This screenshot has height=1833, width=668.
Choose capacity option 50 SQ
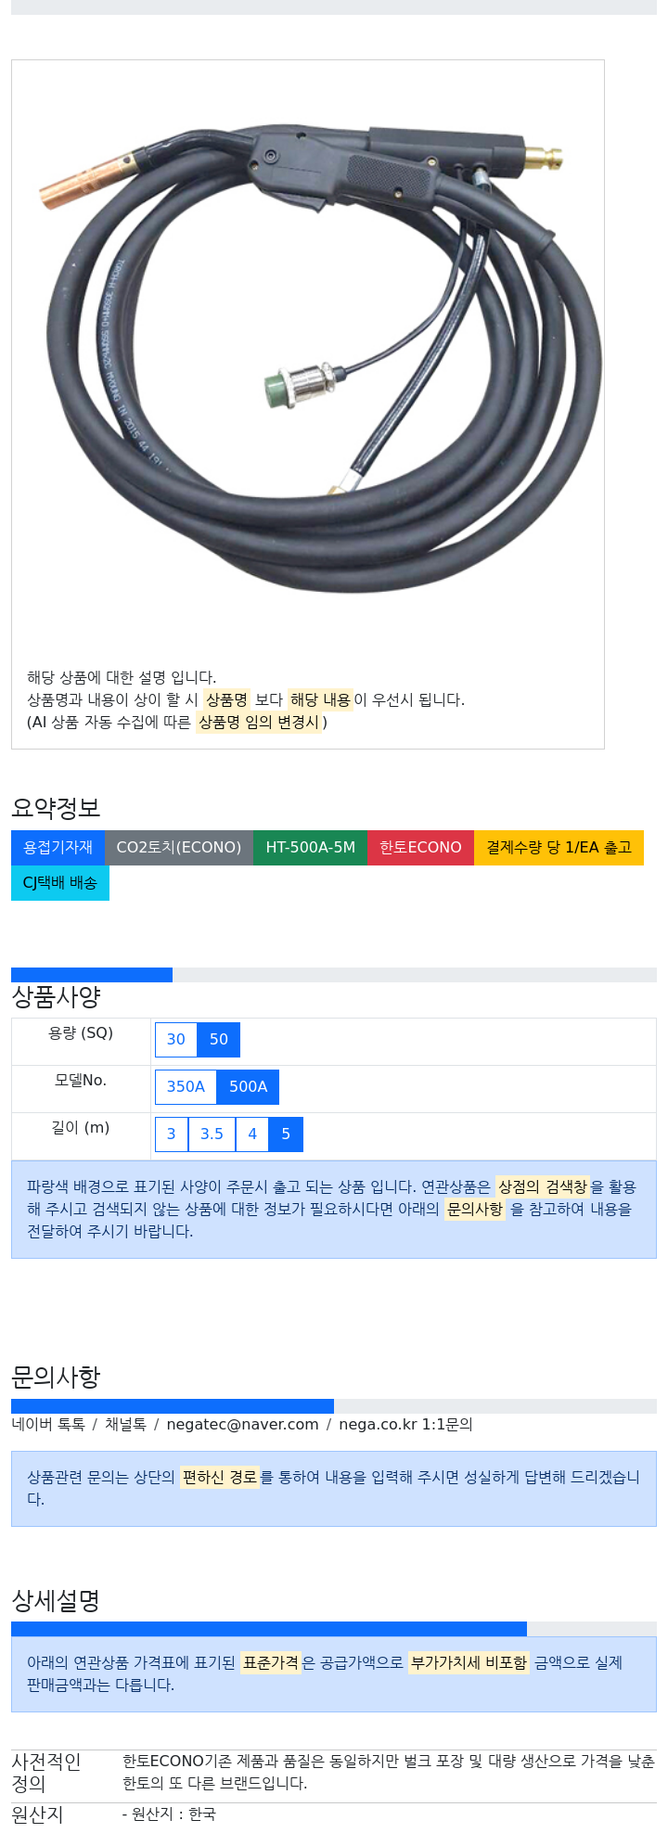point(219,1039)
